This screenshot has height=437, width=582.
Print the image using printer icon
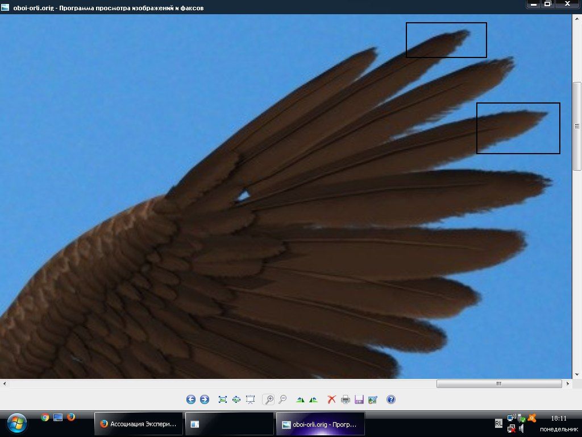point(346,399)
